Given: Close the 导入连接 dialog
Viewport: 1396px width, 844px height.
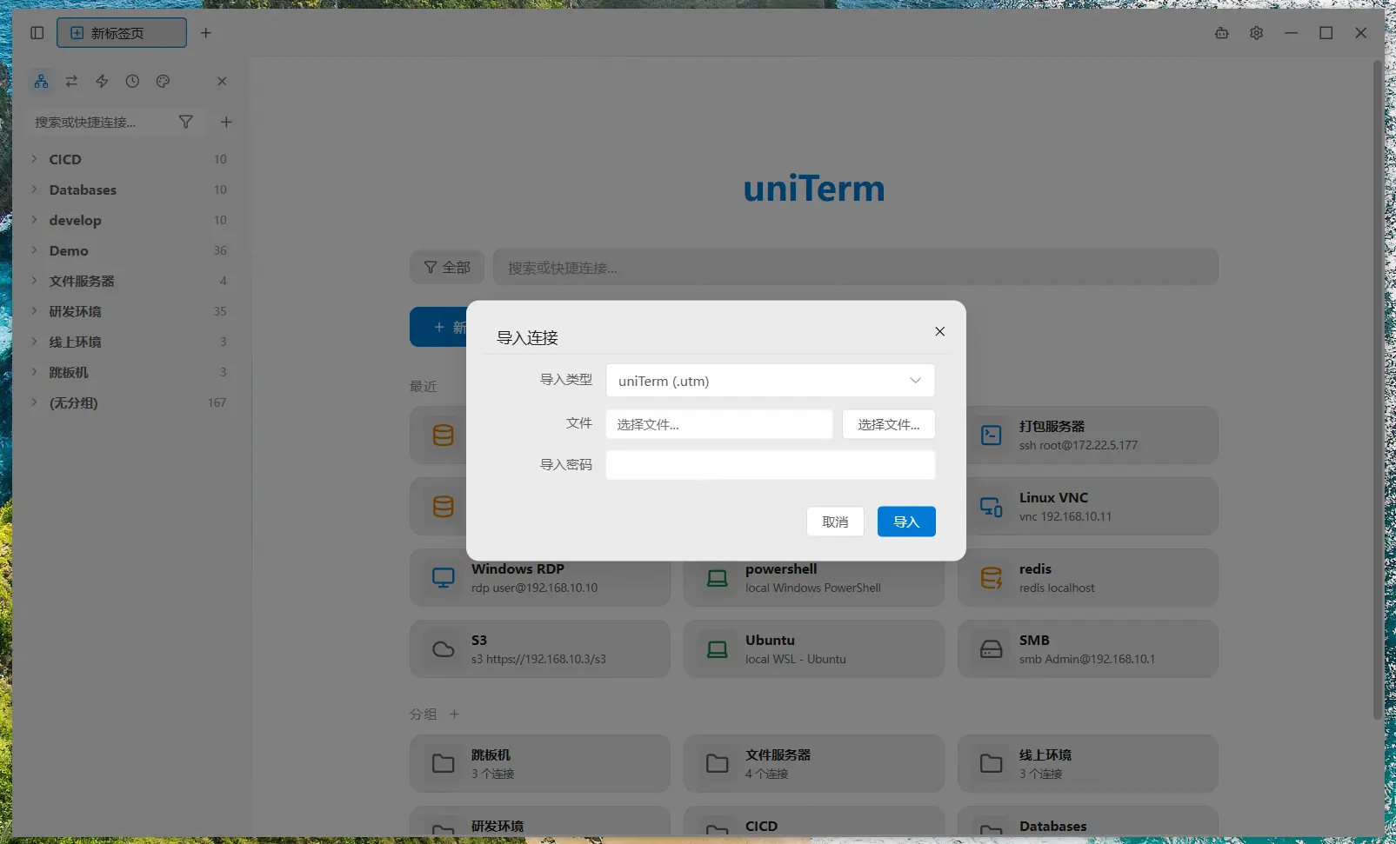Looking at the screenshot, I should click(x=939, y=331).
